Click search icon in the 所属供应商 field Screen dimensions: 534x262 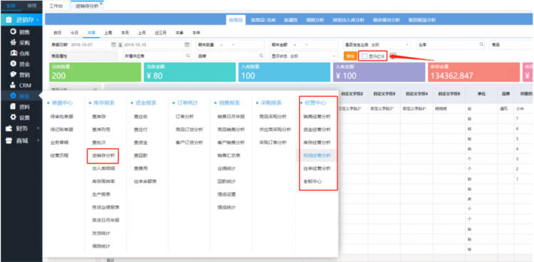point(188,56)
